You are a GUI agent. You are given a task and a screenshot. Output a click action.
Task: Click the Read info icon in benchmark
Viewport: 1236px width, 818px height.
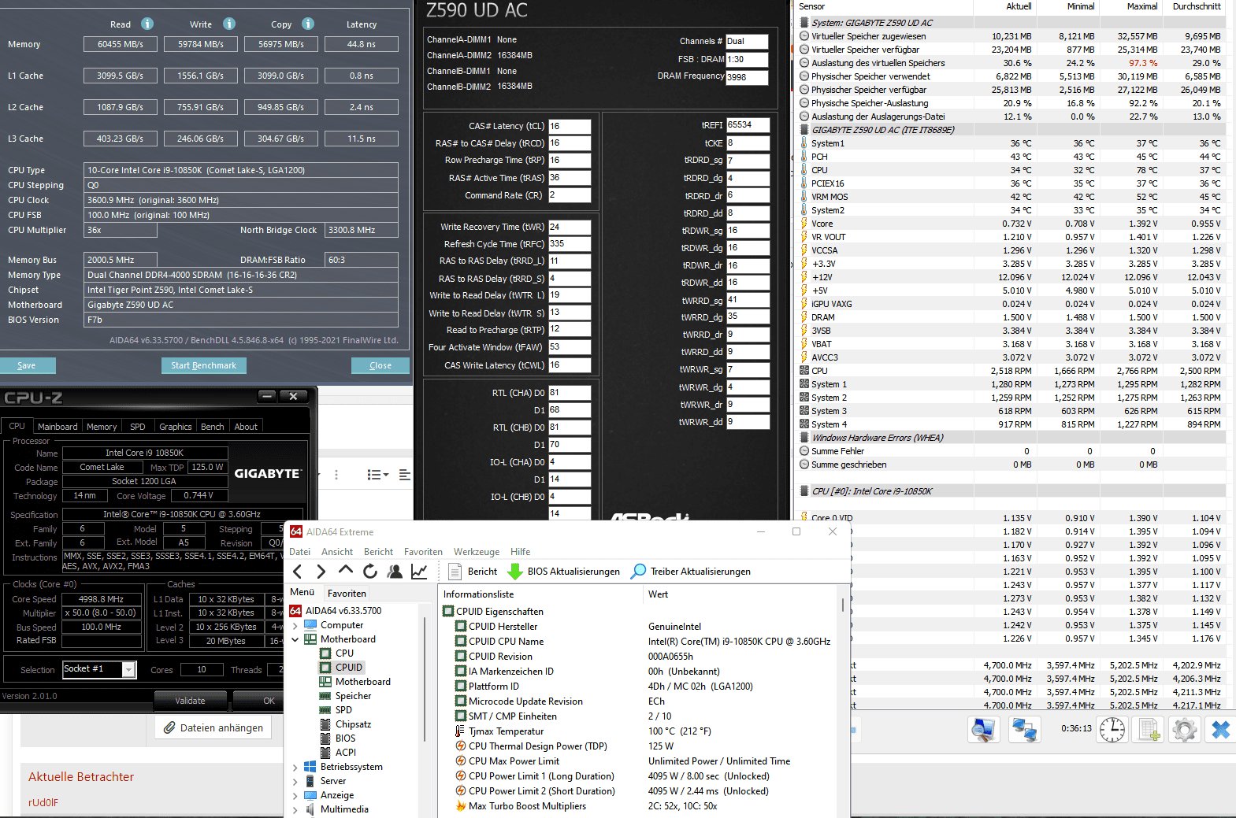147,24
